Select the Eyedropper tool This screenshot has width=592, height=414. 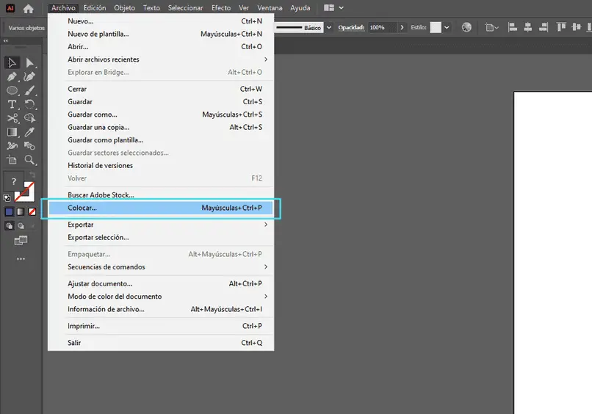click(29, 132)
